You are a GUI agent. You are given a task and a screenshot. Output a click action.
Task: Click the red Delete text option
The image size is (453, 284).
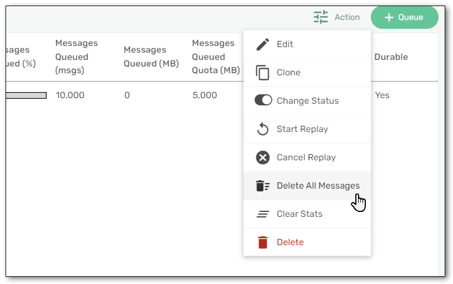point(290,242)
